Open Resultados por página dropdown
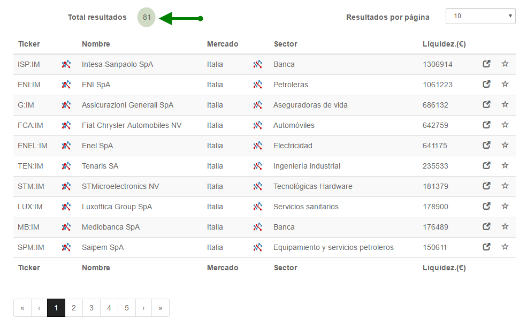527x327 pixels. [480, 16]
